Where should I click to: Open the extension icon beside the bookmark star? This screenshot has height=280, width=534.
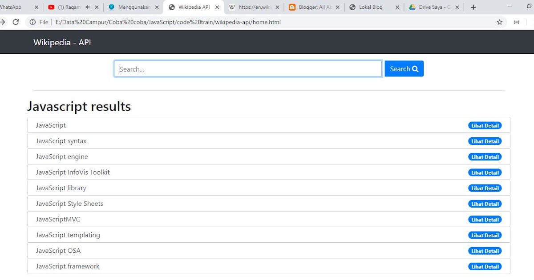click(x=516, y=21)
